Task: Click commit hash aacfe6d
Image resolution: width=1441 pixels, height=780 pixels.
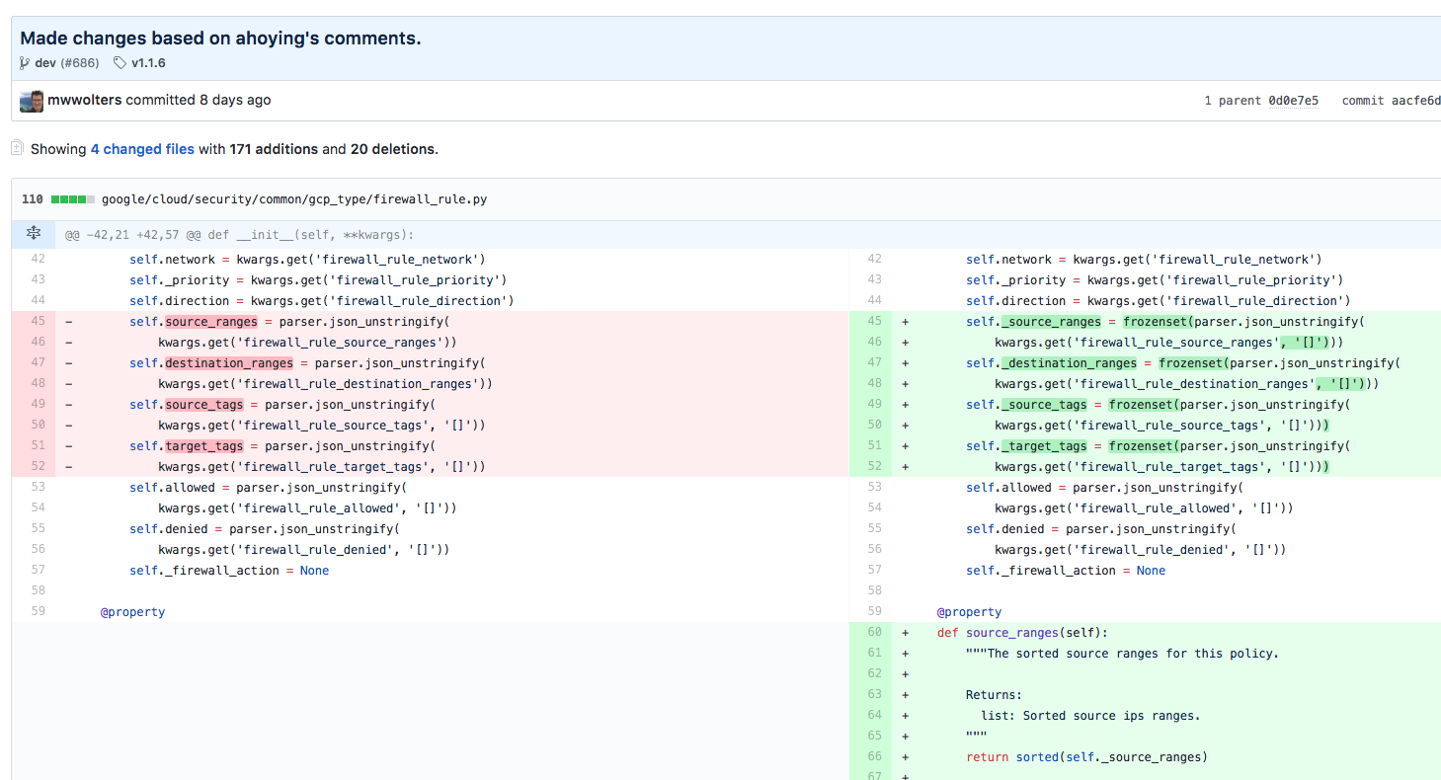Action: [1416, 100]
